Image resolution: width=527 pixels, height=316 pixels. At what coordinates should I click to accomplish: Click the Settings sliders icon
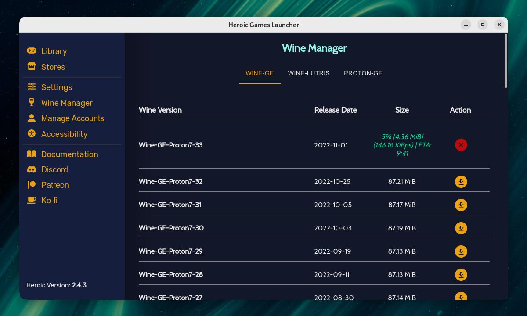pos(32,87)
